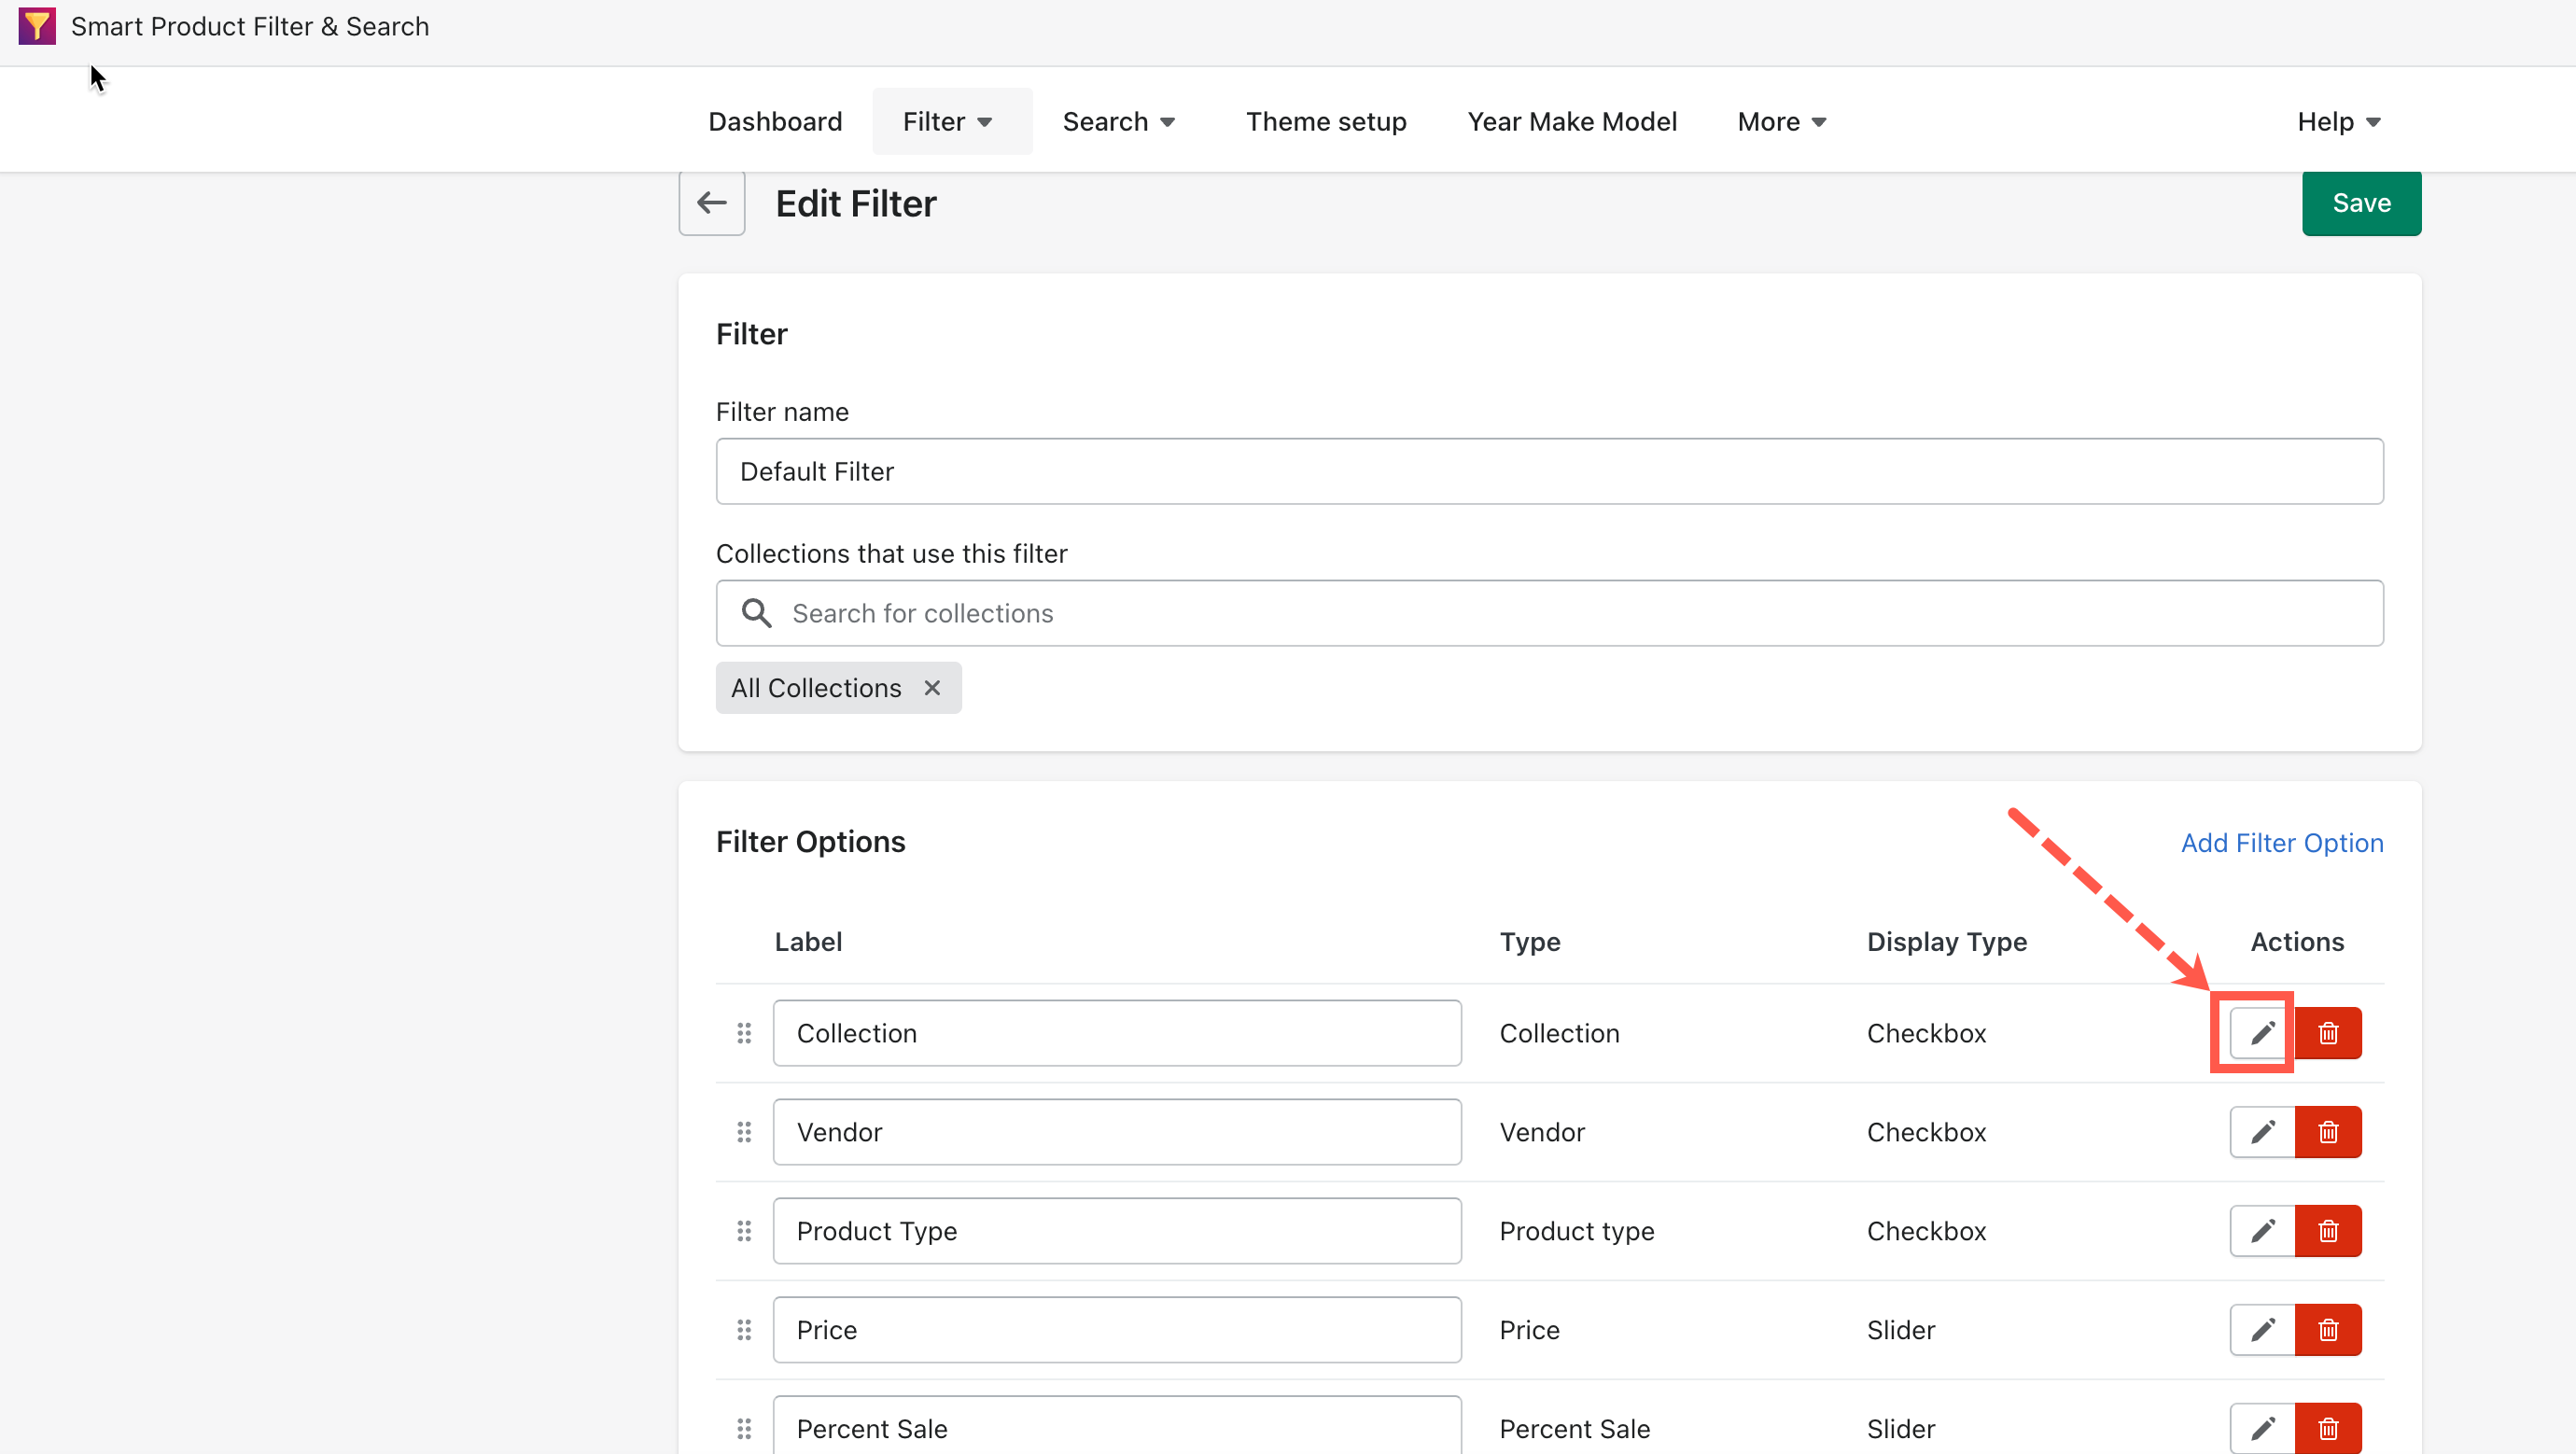Open the Search dropdown menu
Screen dimensions: 2576x1454
tap(1118, 120)
